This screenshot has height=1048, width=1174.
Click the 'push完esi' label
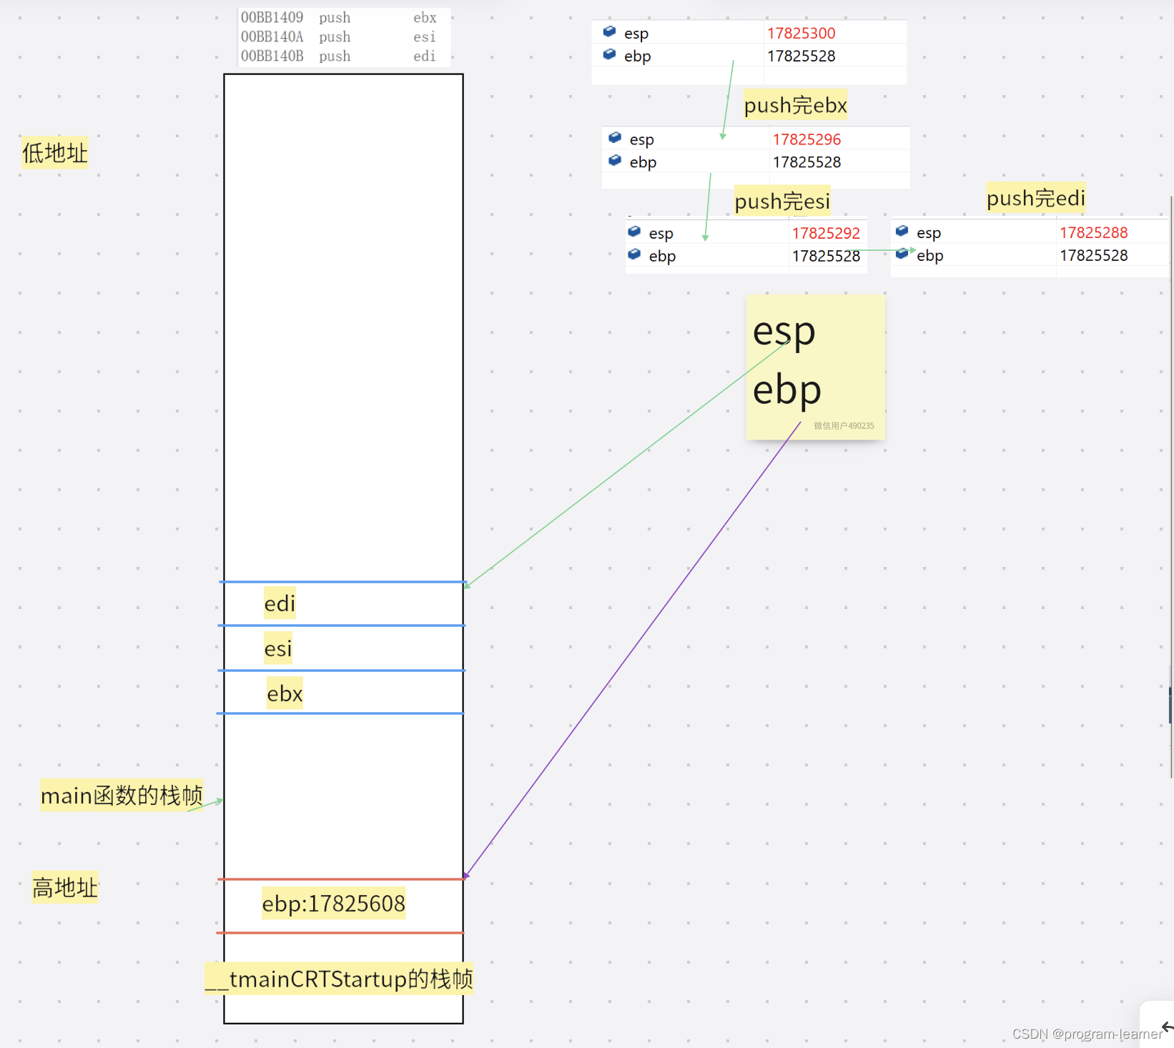click(782, 201)
